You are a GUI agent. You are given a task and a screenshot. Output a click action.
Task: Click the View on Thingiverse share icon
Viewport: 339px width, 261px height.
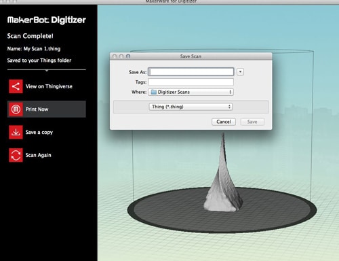[x=16, y=86]
